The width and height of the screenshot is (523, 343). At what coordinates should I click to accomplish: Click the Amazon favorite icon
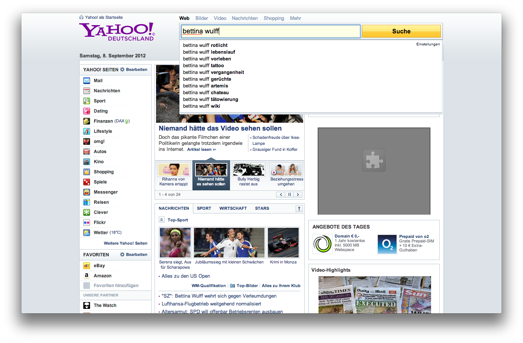pyautogui.click(x=87, y=276)
